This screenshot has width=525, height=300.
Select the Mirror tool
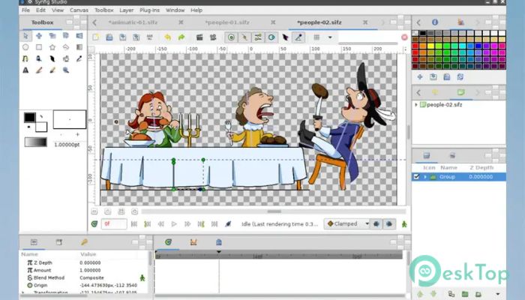point(79,35)
